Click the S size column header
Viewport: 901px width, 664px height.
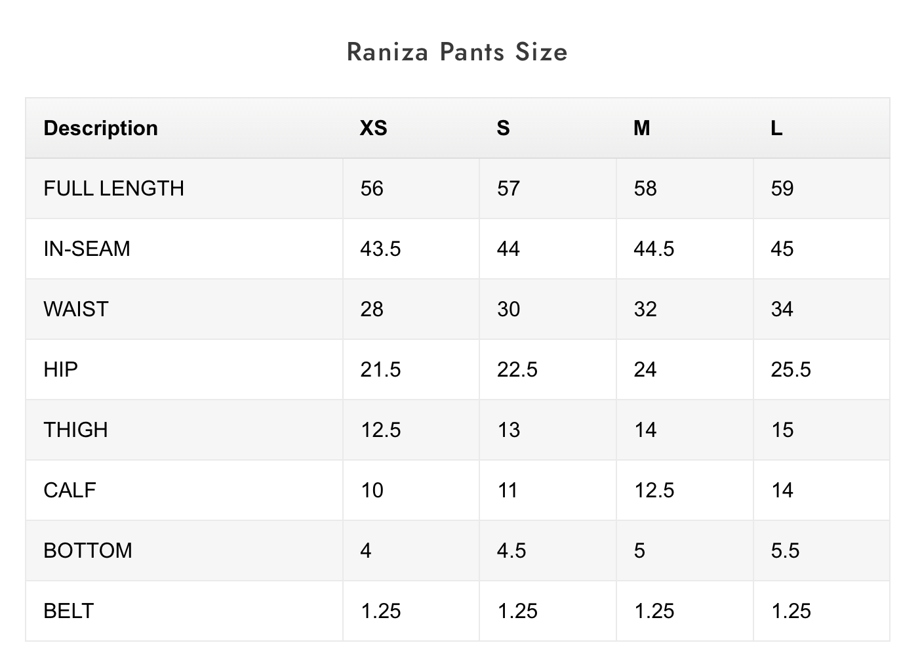click(x=503, y=128)
